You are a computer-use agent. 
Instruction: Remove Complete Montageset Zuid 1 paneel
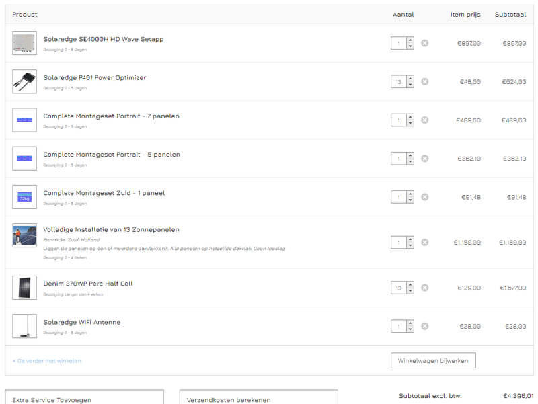pyautogui.click(x=424, y=197)
